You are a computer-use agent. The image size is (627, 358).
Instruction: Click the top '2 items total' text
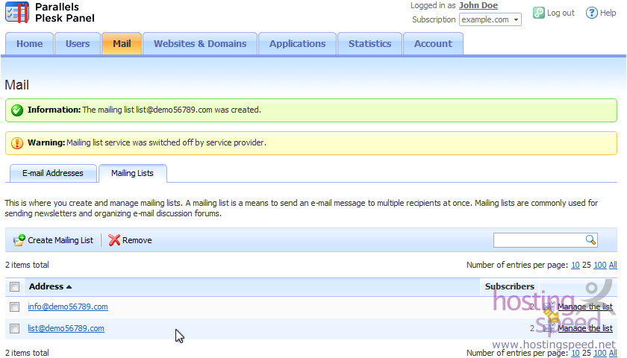(27, 265)
